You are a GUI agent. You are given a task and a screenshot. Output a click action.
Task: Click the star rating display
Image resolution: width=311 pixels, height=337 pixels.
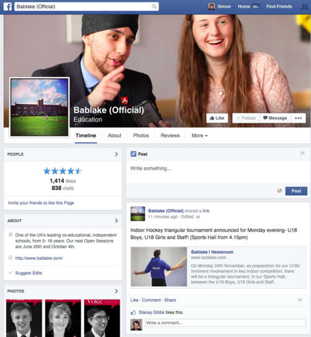63,171
